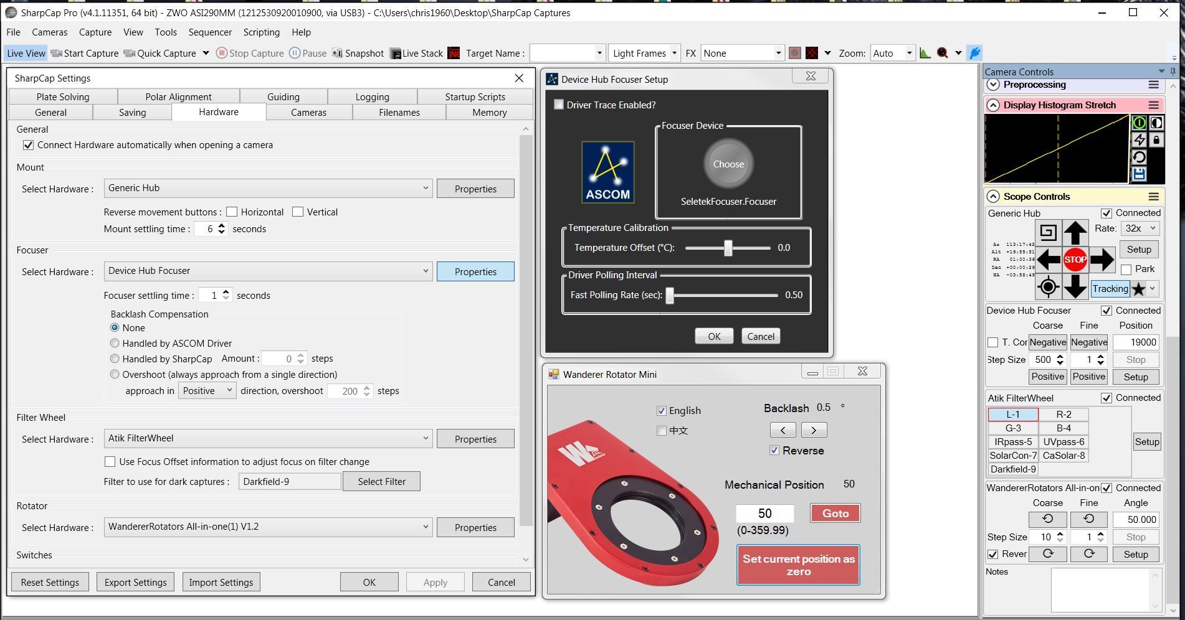1185x620 pixels.
Task: Click the Snapshot toolbar button
Action: [x=358, y=54]
